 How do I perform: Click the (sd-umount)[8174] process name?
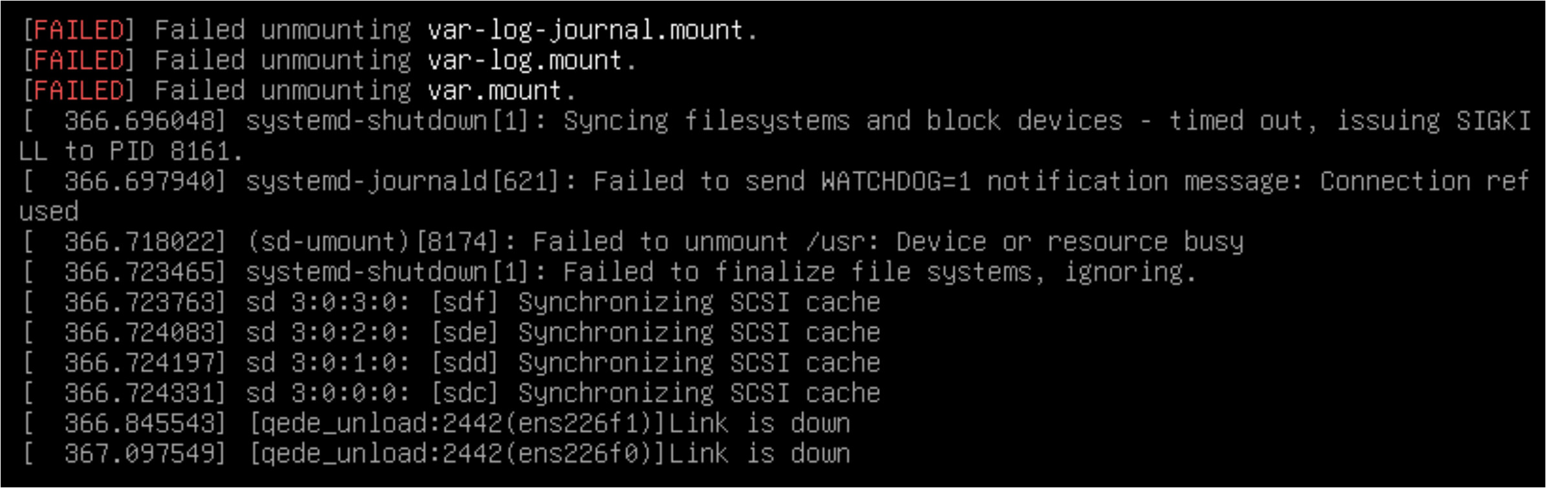(x=373, y=242)
